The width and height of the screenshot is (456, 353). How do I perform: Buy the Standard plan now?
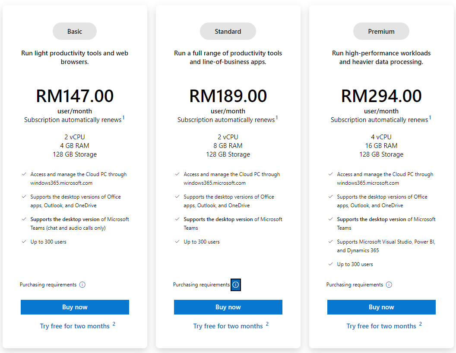tap(228, 307)
